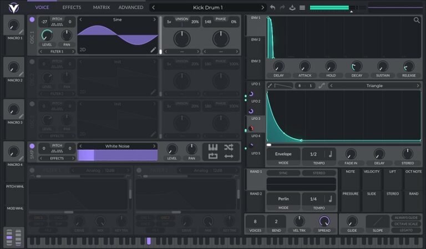Open the MATRIX tab
Image resolution: width=426 pixels, height=249 pixels.
[x=102, y=7]
